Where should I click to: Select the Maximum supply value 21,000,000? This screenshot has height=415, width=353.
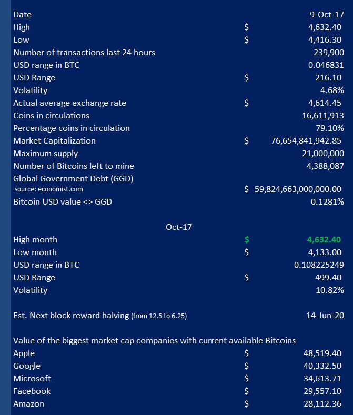323,154
